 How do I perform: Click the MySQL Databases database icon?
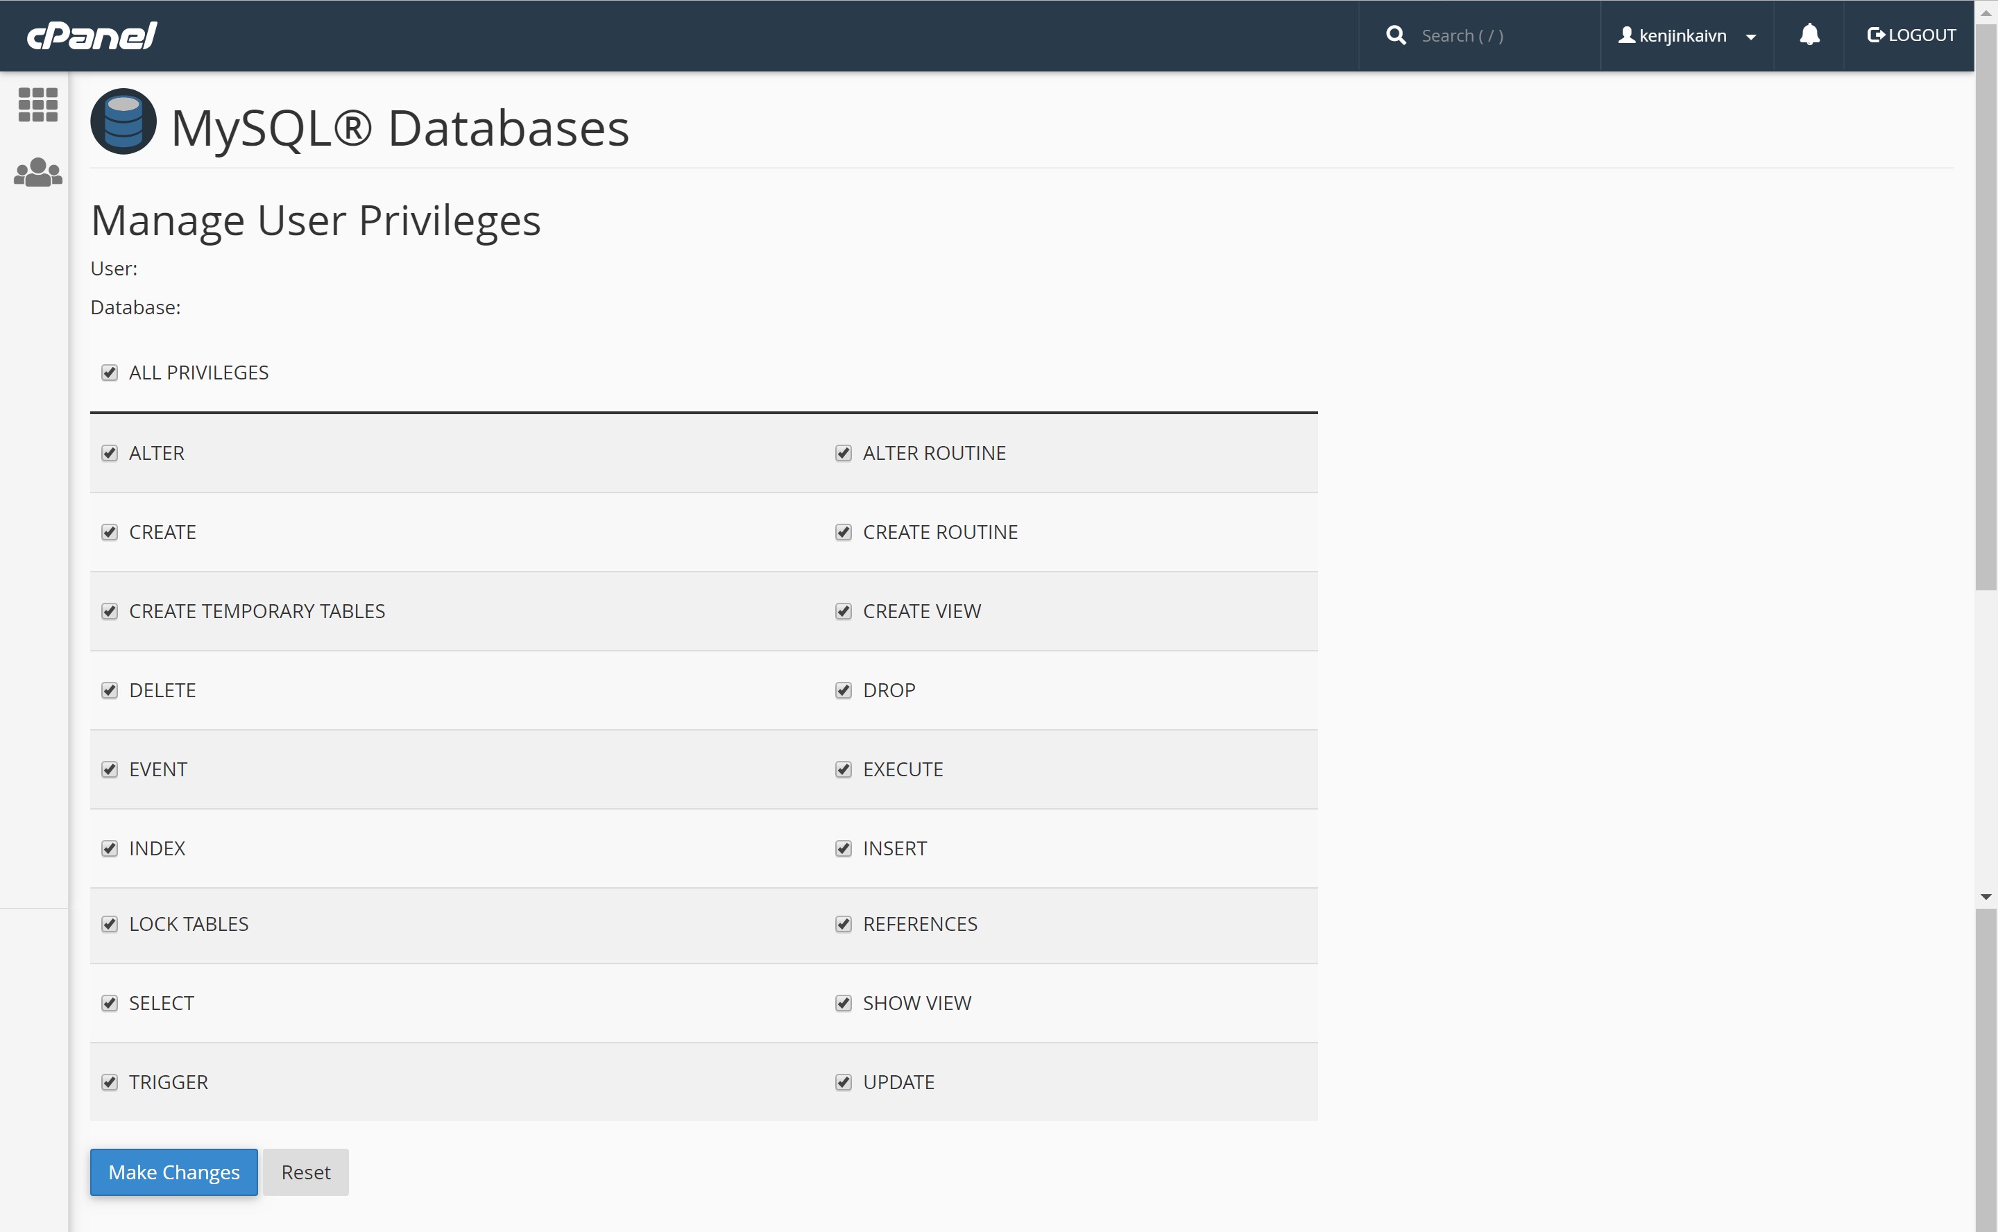tap(123, 121)
